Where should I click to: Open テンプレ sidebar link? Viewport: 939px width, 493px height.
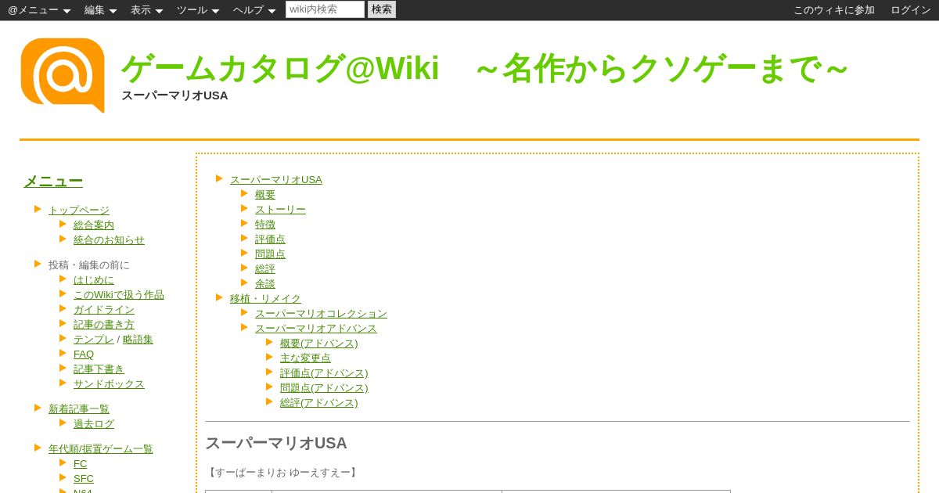tap(93, 339)
